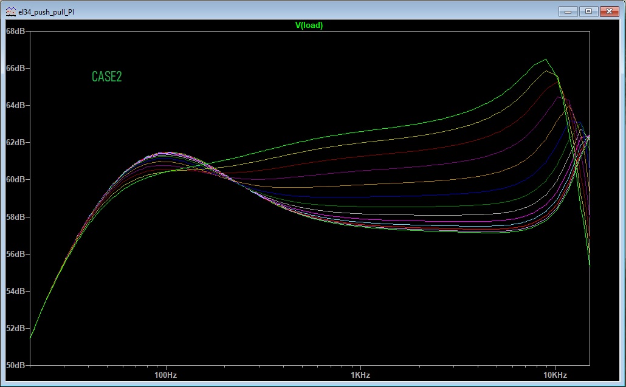
Task: Click the CASE2 annotation text
Action: (x=106, y=77)
